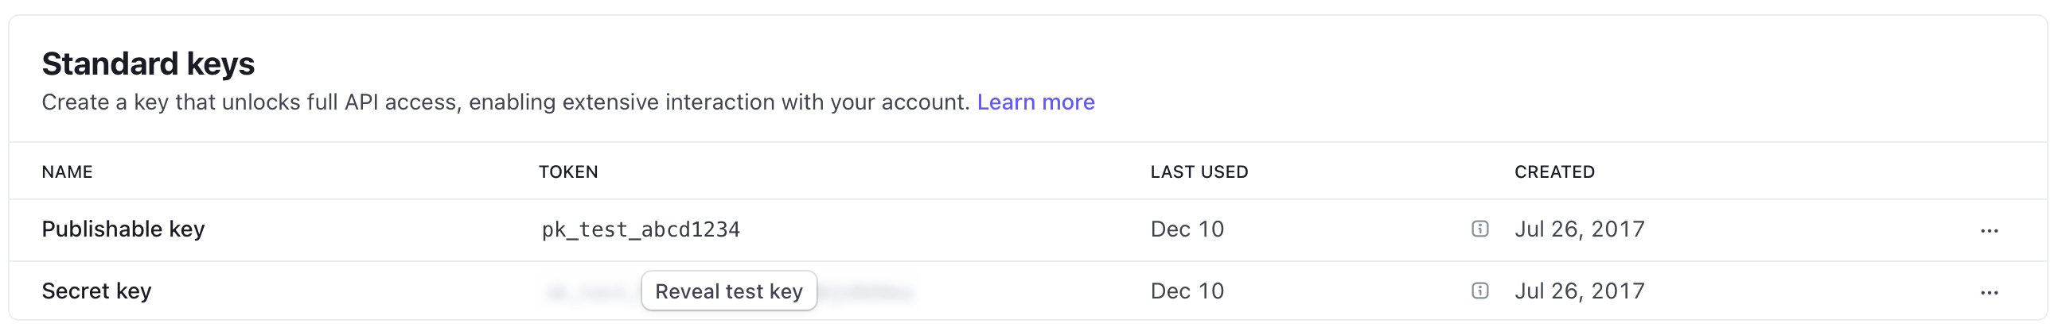Open the Learn more link

[1035, 102]
